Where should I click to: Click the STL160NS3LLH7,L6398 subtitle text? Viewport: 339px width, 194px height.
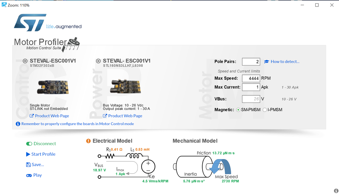(123, 66)
